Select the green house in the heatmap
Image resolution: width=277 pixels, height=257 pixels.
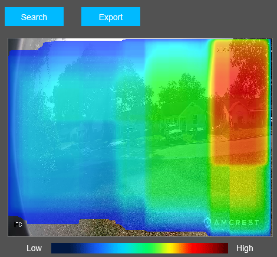pos(191,117)
